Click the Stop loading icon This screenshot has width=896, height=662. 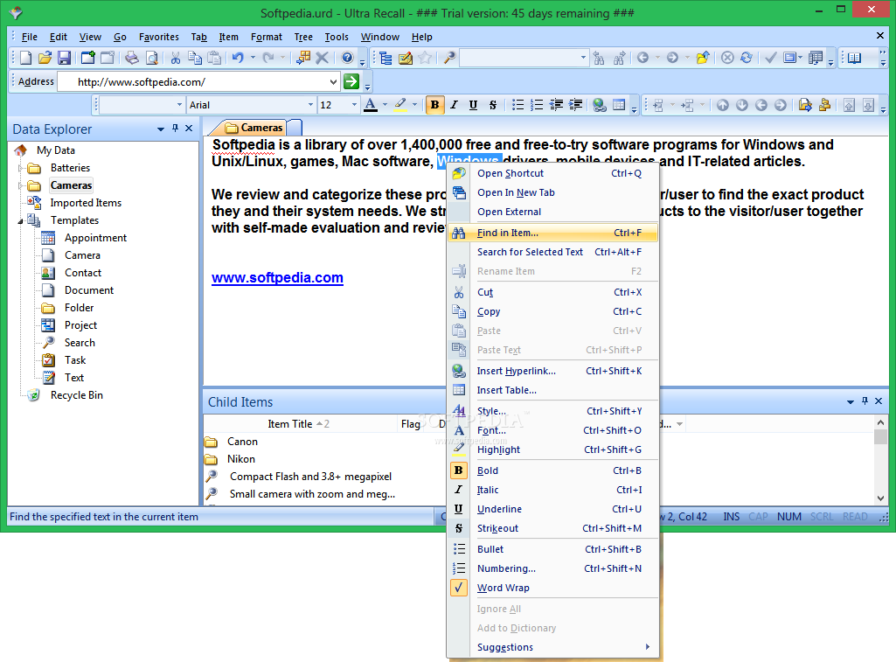[x=727, y=58]
